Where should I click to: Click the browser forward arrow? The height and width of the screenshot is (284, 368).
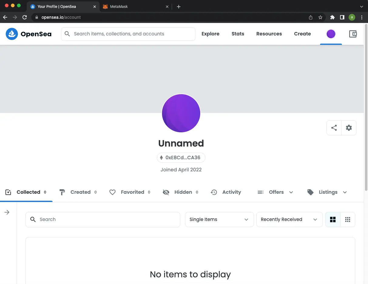coord(15,17)
